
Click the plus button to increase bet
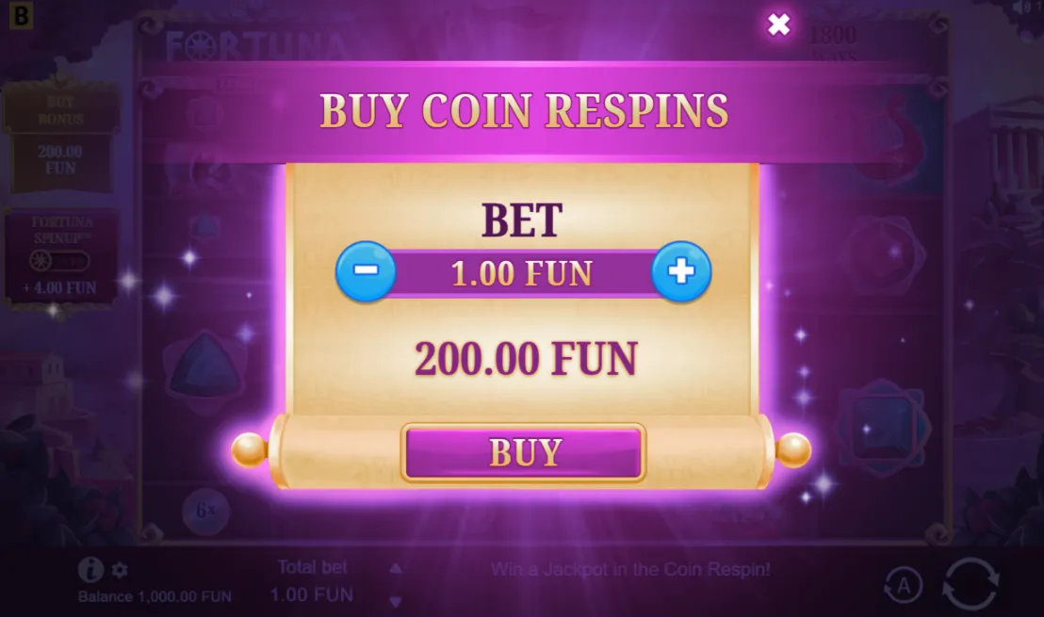[681, 271]
